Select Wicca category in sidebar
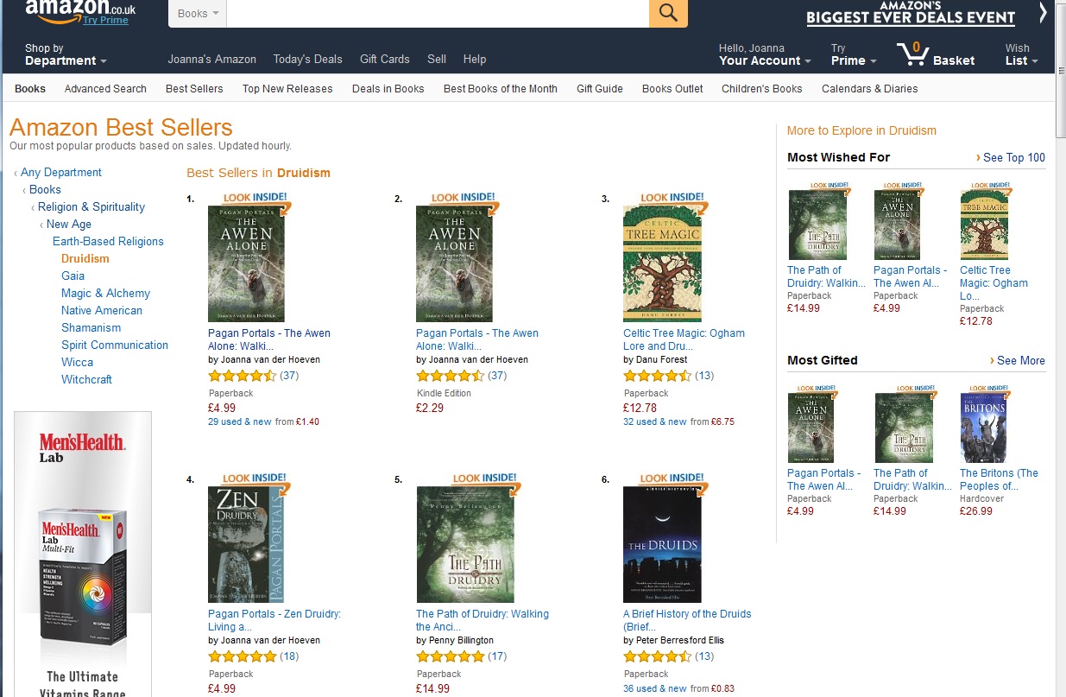Viewport: 1066px width, 697px height. click(x=77, y=362)
